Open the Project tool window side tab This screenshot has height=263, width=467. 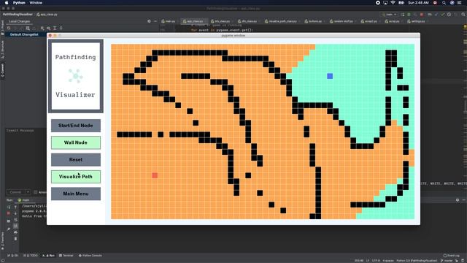click(x=2, y=27)
